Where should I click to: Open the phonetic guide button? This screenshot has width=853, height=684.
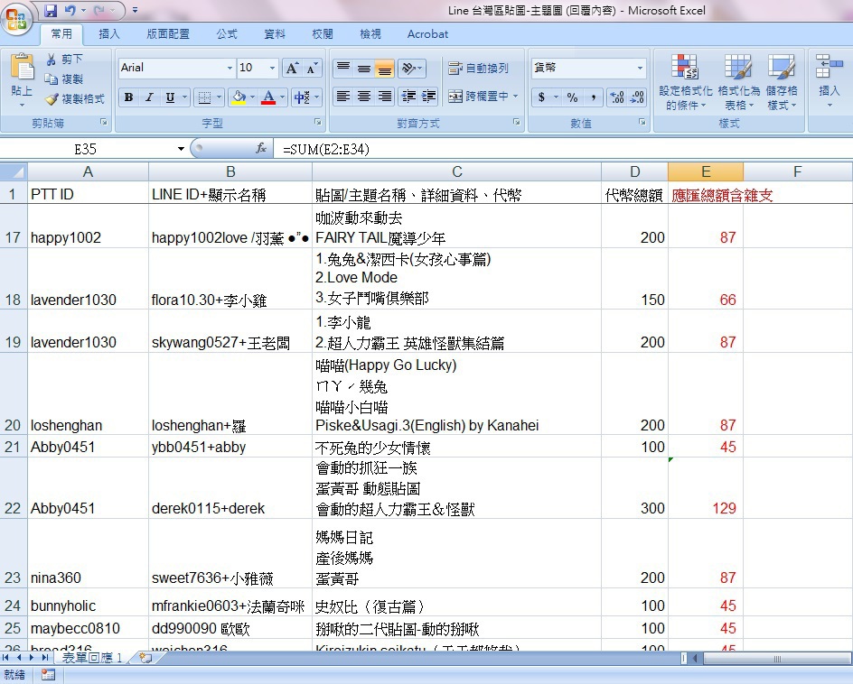coord(302,97)
